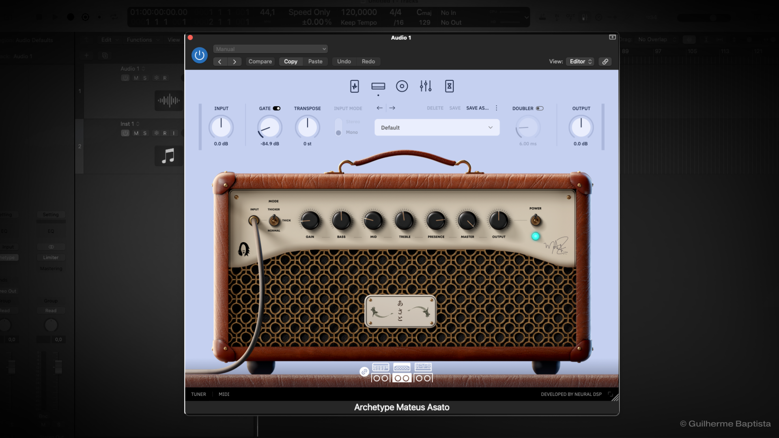Click the Compare button
Screen dimensions: 779x438
click(x=260, y=62)
